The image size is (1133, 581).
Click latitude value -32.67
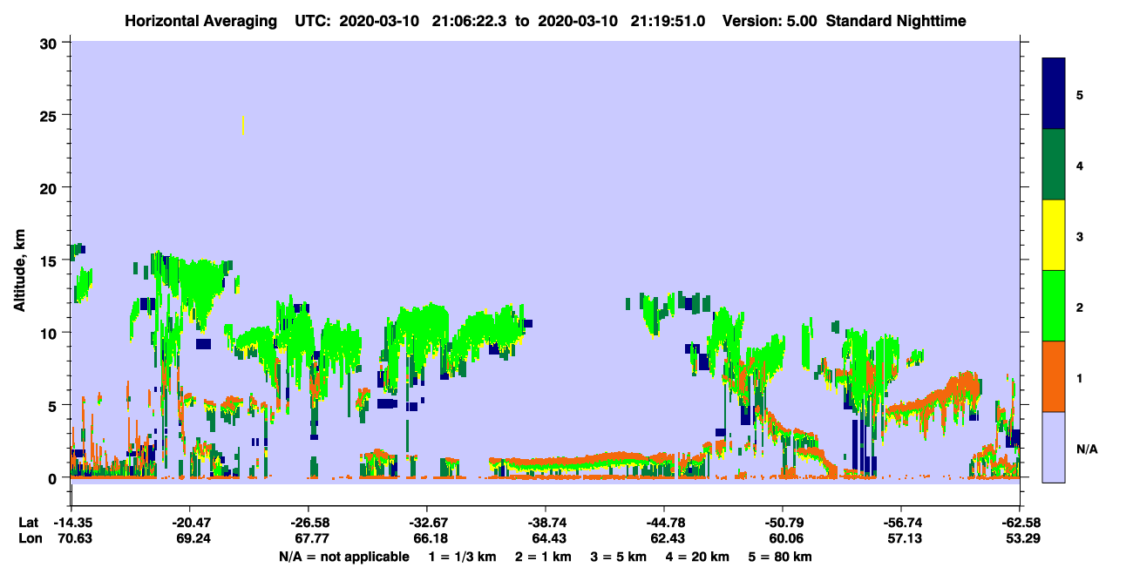coord(427,523)
